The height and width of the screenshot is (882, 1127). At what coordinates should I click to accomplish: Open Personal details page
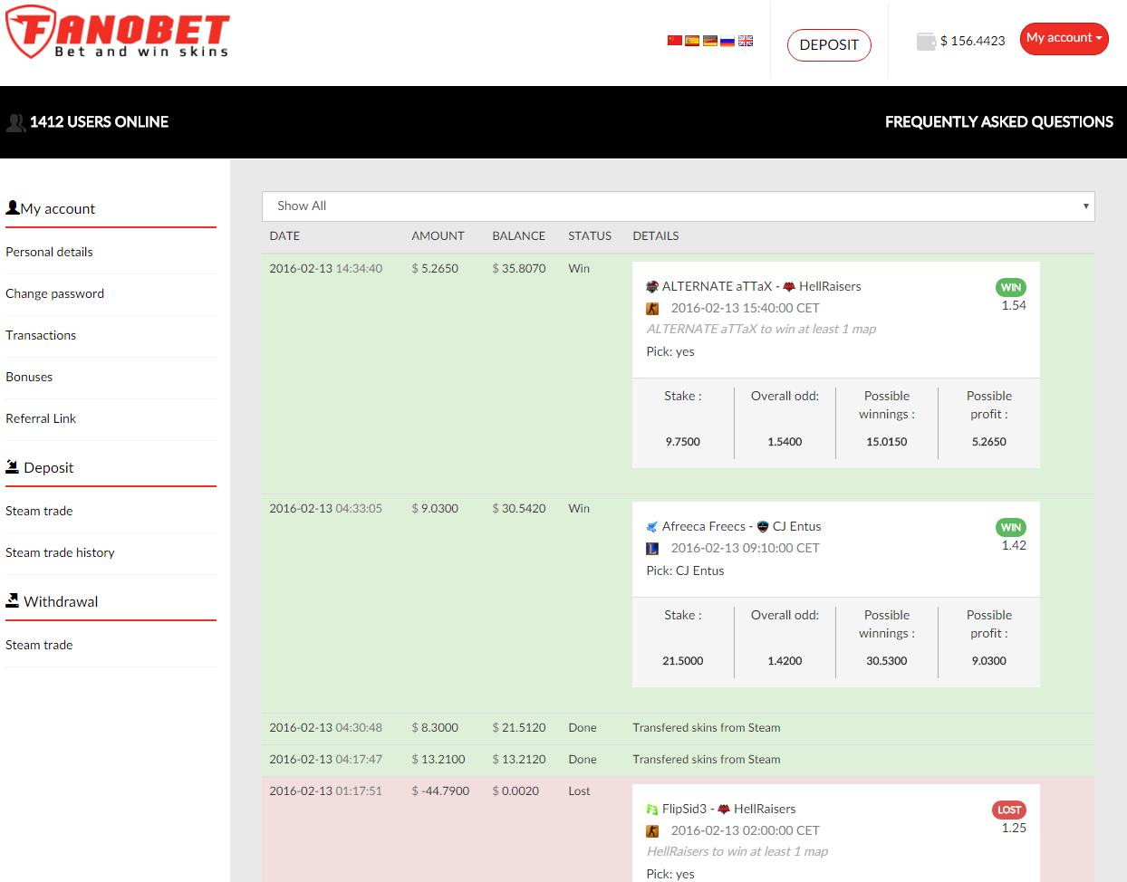[x=49, y=252]
